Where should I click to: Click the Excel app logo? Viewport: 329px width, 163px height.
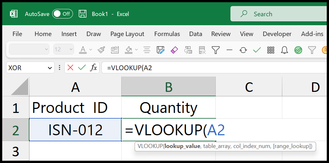[x=14, y=14]
